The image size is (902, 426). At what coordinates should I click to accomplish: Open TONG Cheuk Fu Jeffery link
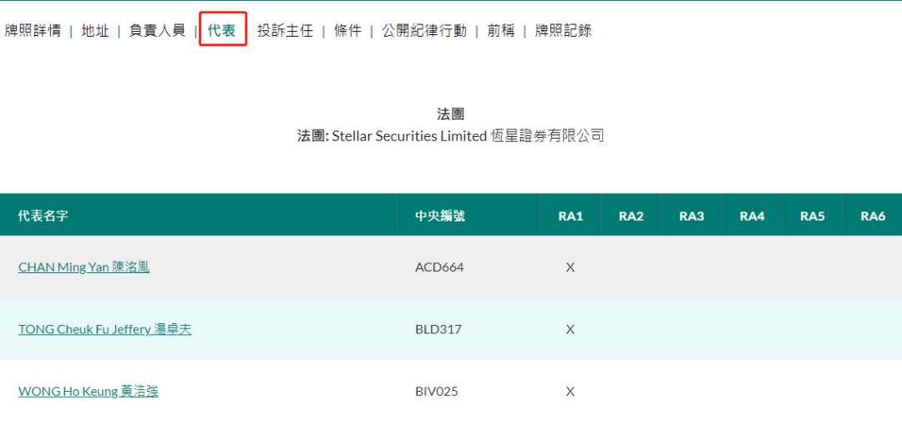104,329
